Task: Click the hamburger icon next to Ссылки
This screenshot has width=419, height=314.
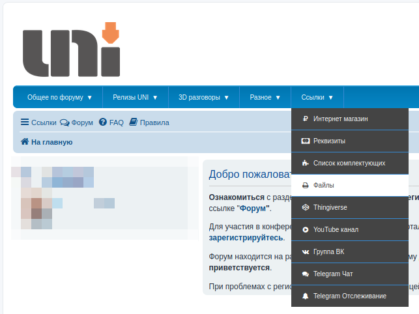Action: [25, 122]
